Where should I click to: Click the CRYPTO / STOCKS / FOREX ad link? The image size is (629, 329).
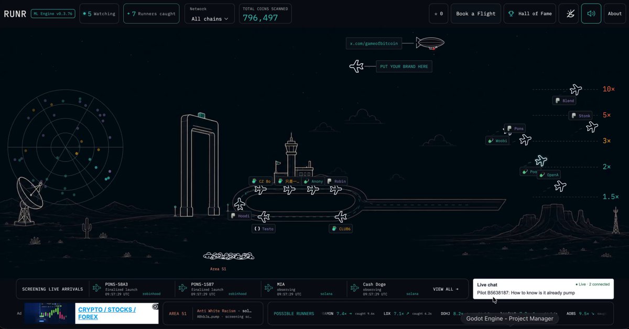coord(107,313)
